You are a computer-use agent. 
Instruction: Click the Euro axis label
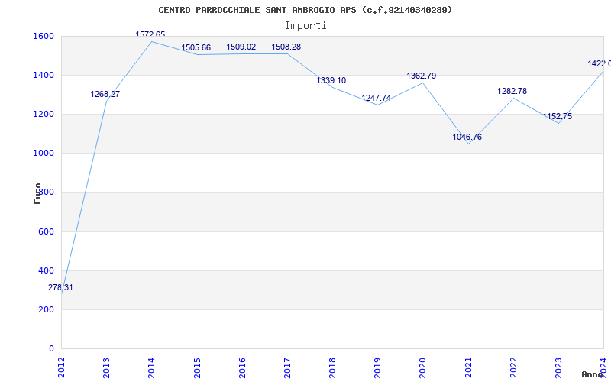click(x=37, y=193)
